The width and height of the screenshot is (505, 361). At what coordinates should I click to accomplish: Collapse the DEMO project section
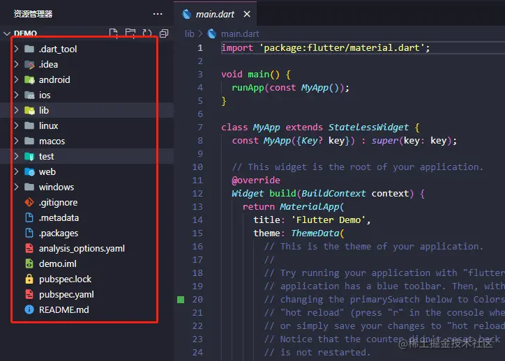pyautogui.click(x=7, y=33)
